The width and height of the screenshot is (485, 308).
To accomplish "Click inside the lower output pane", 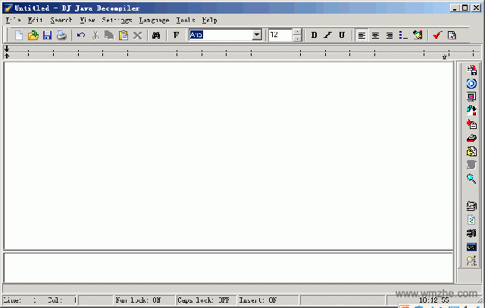I will coord(228,268).
